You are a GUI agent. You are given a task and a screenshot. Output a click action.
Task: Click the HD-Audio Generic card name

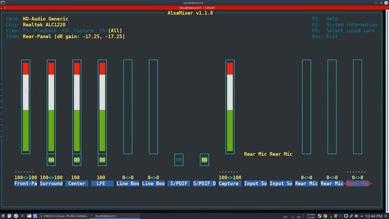[46, 19]
